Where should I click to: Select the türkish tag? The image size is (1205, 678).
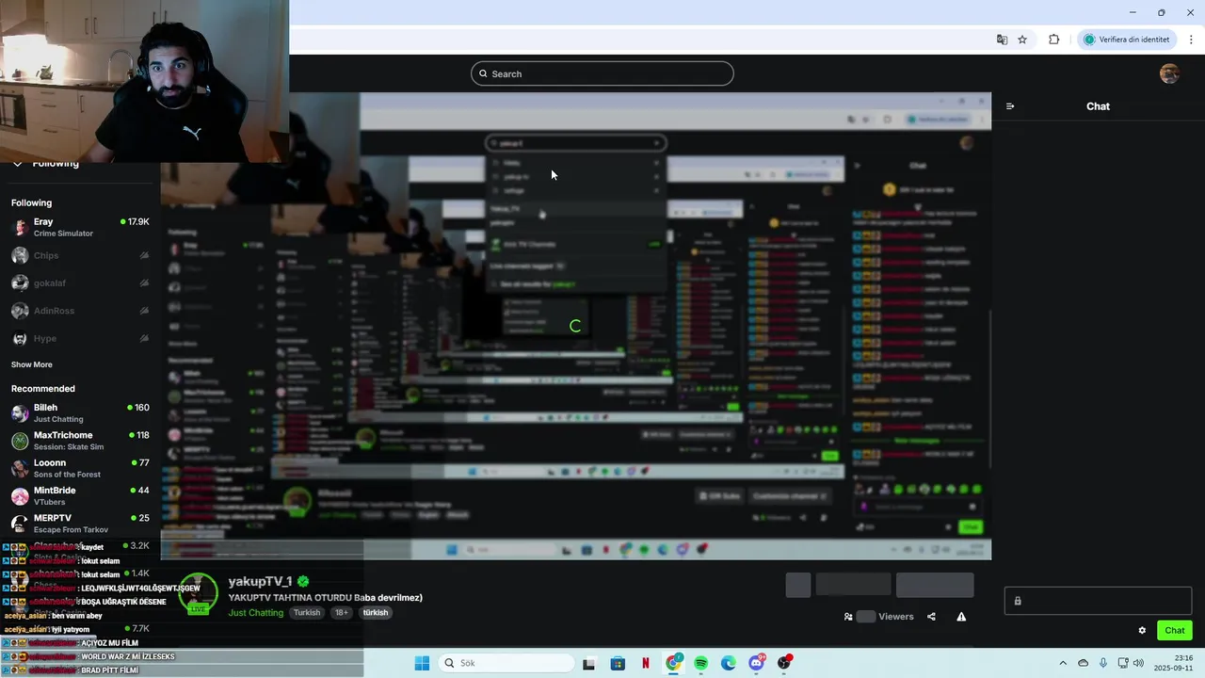click(x=376, y=613)
